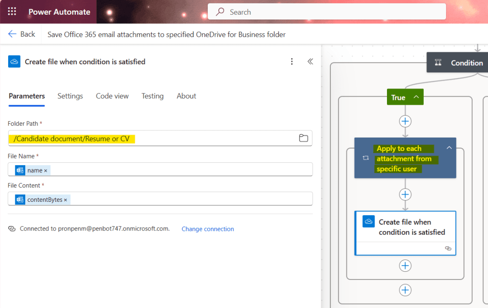
Task: Remove the name token from File Name
Action: point(46,170)
